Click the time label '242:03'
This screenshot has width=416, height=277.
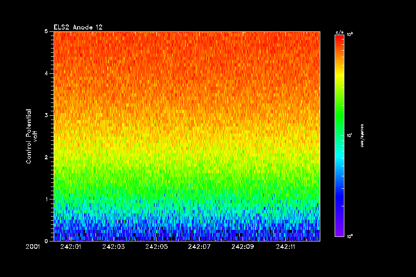click(114, 247)
